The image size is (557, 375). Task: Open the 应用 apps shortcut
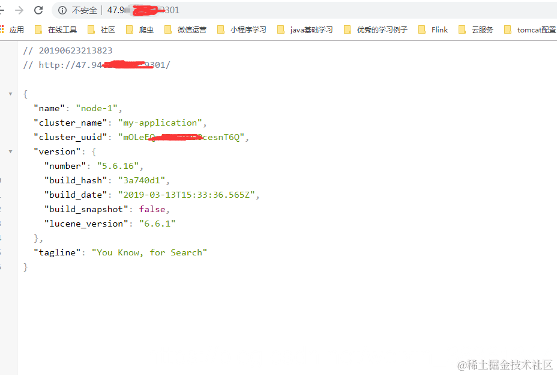coord(12,30)
